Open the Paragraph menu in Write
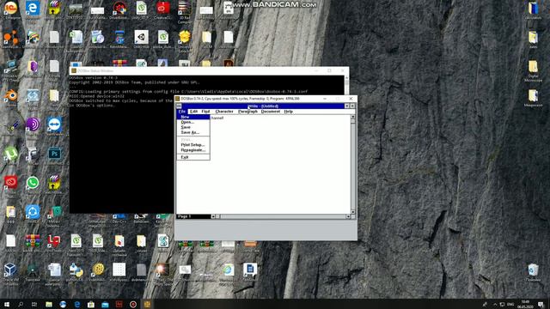Viewport: 550px width, 309px height. (x=247, y=112)
